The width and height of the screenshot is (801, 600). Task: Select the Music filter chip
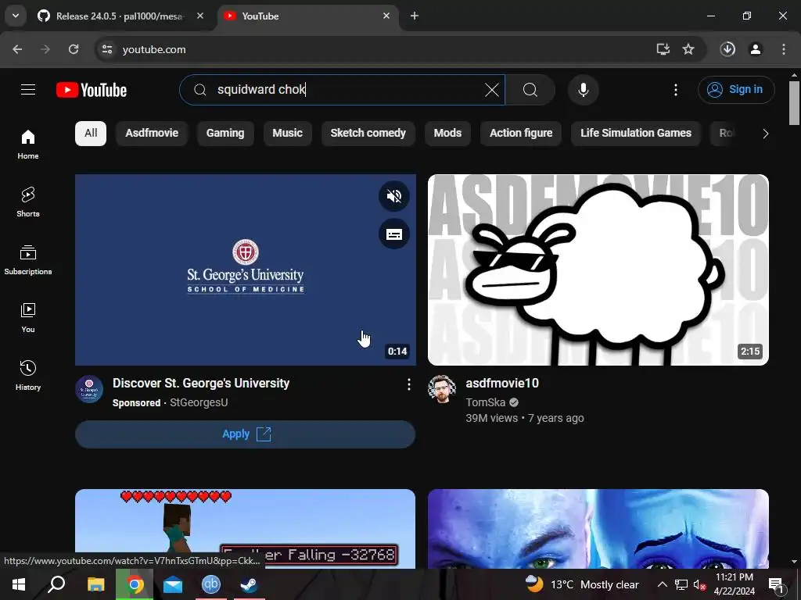[288, 133]
